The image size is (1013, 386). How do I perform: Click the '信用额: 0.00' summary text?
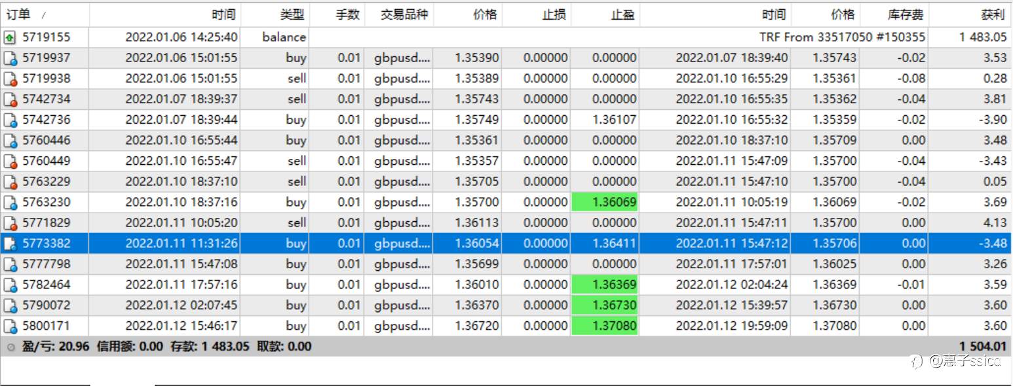[x=129, y=347]
